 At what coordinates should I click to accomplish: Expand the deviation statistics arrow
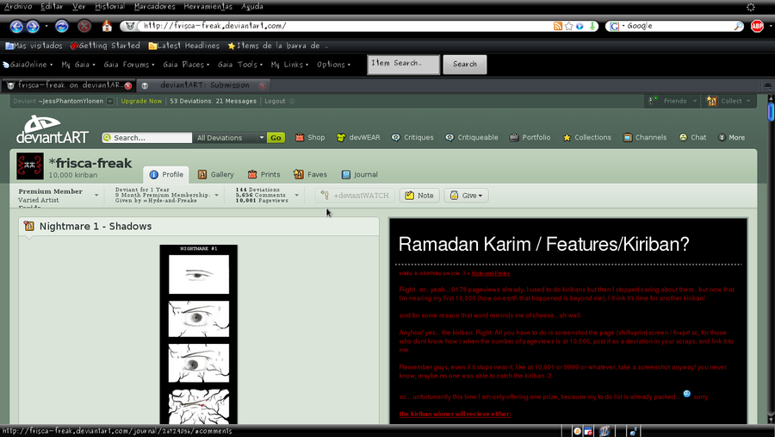pos(296,196)
